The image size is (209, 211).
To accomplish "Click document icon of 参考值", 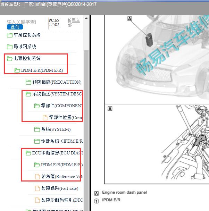I will [x=37, y=177].
